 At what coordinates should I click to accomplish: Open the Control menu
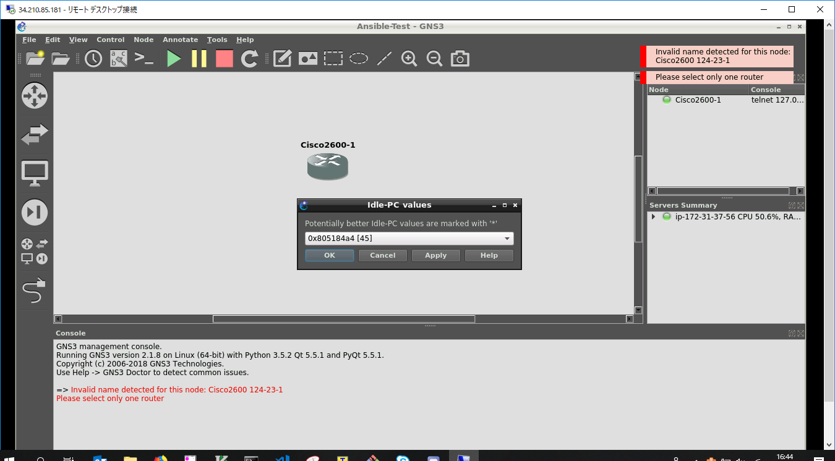(x=111, y=40)
